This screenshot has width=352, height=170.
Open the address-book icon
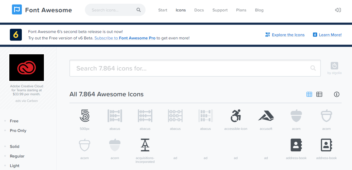coord(296,145)
